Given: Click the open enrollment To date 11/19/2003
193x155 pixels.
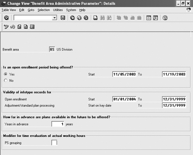Looking at the screenshot, I should (174, 74).
